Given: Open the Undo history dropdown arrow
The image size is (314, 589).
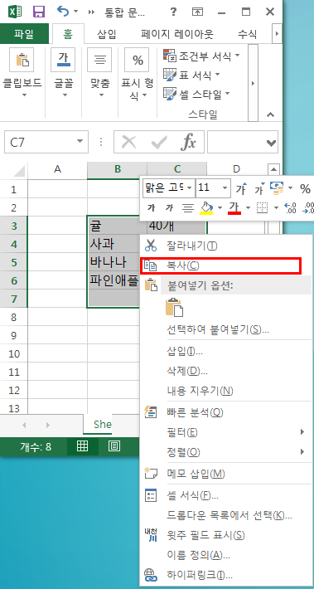Looking at the screenshot, I should 76,12.
